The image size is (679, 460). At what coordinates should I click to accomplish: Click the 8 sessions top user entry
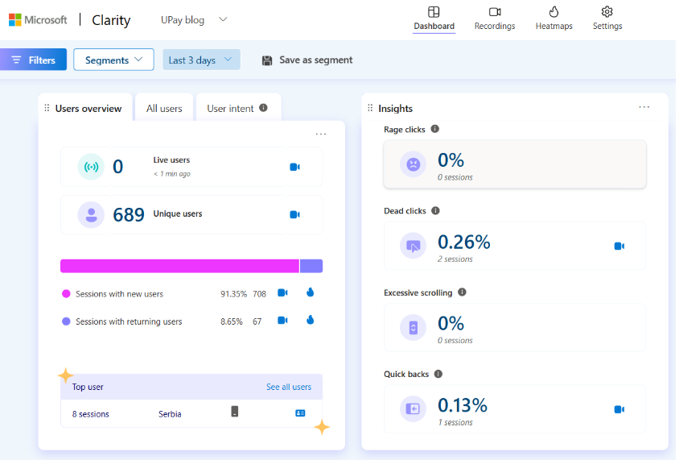90,414
